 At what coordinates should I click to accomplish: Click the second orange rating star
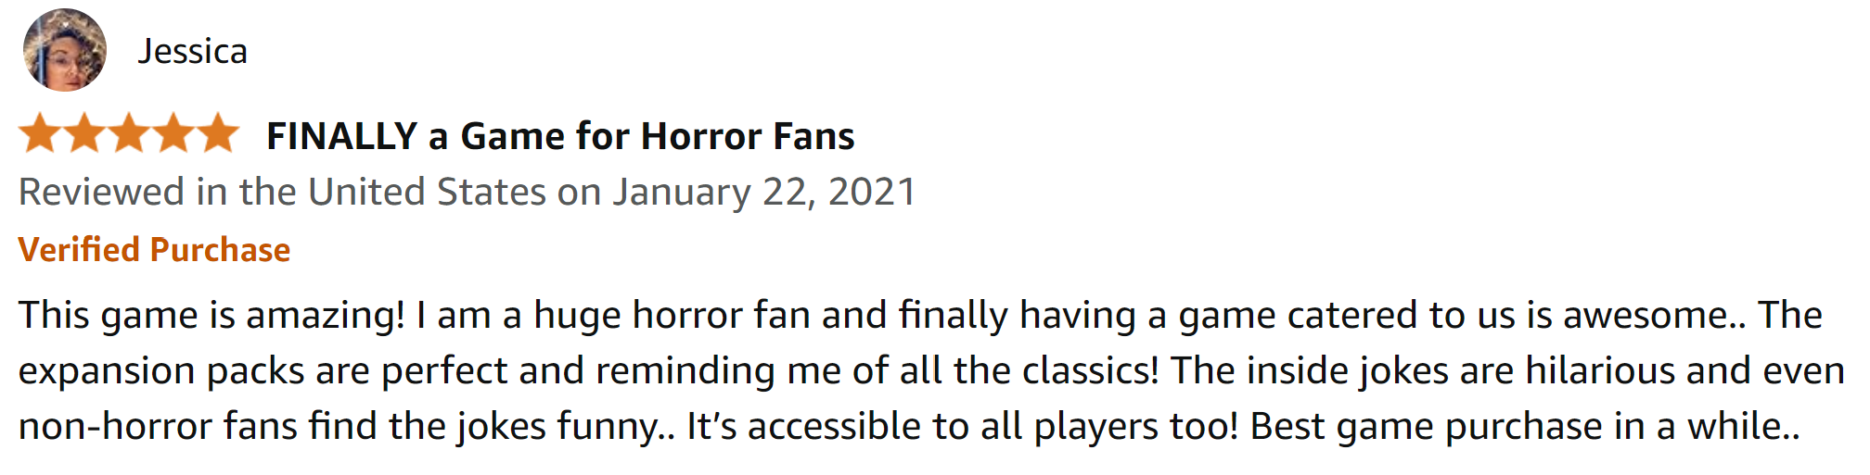pos(84,133)
